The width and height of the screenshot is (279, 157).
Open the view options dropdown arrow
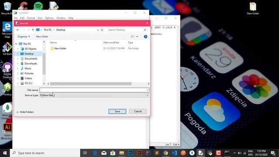[137, 37]
